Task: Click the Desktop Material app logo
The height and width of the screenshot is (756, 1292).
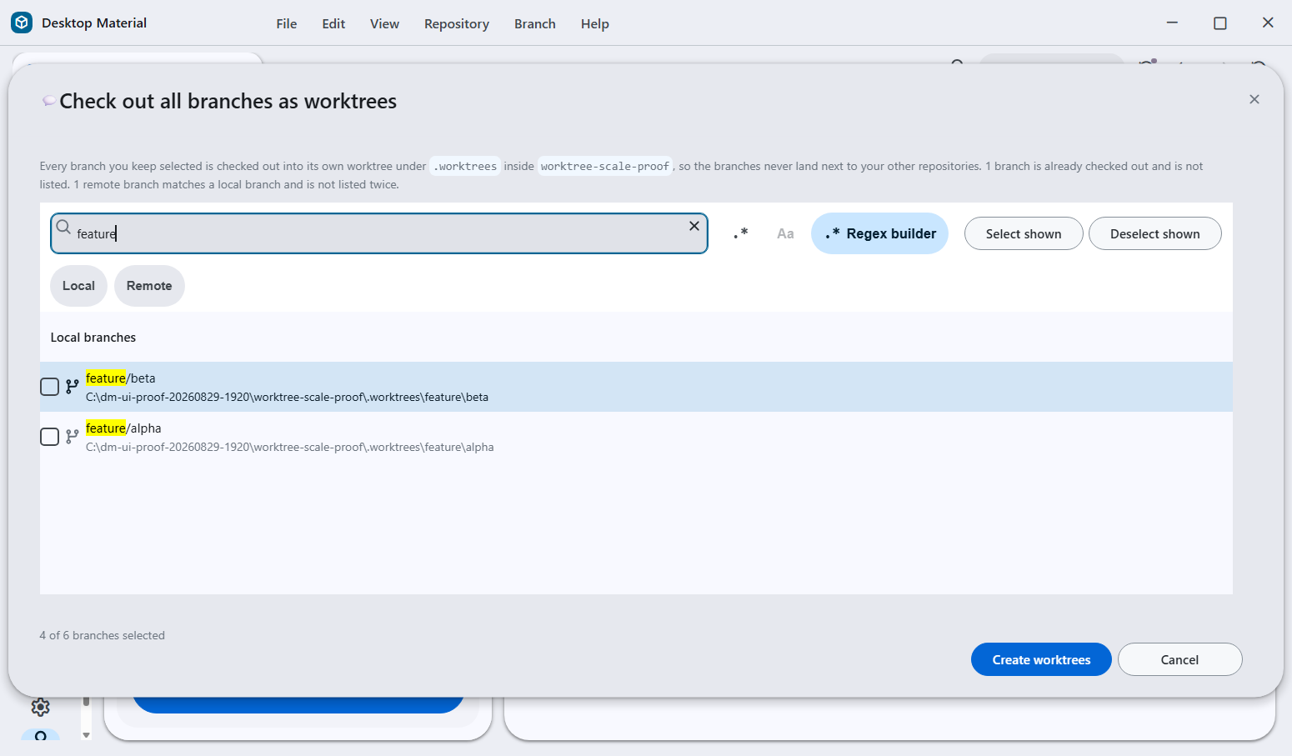Action: 22,23
